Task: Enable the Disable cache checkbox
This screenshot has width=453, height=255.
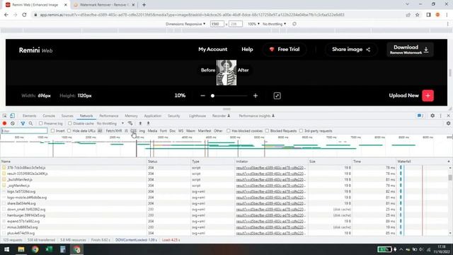Action: coord(69,123)
